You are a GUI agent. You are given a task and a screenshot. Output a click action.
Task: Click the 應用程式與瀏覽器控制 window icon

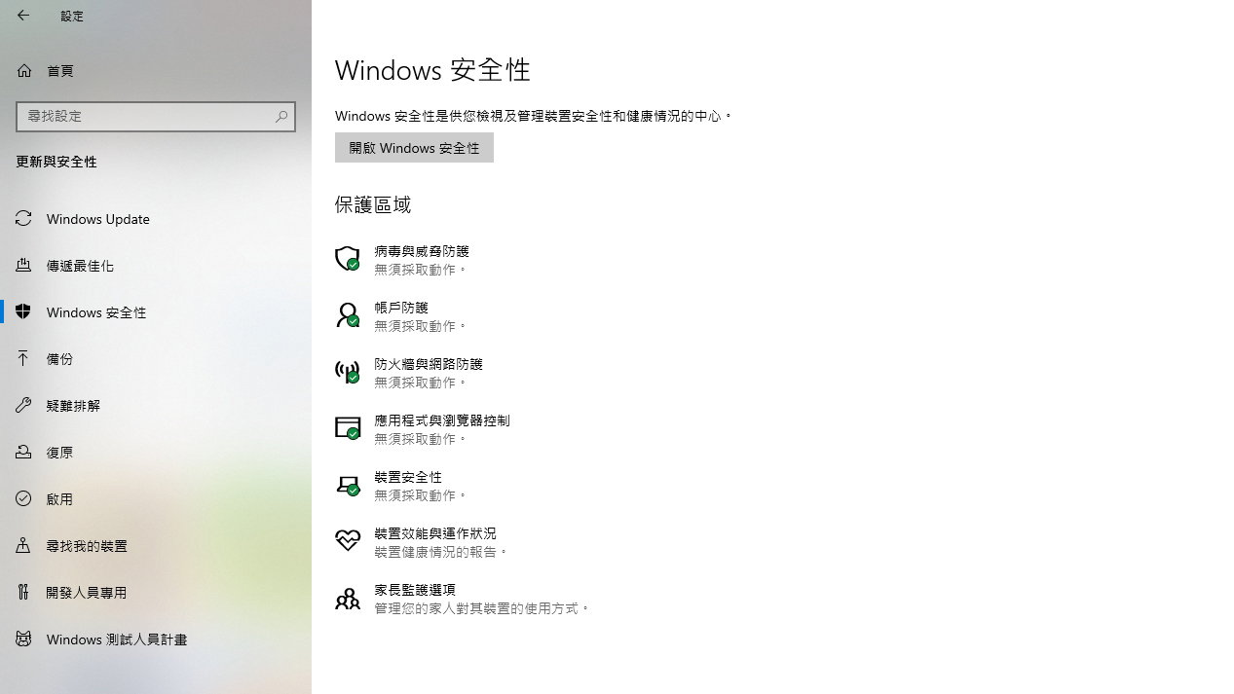coord(348,427)
